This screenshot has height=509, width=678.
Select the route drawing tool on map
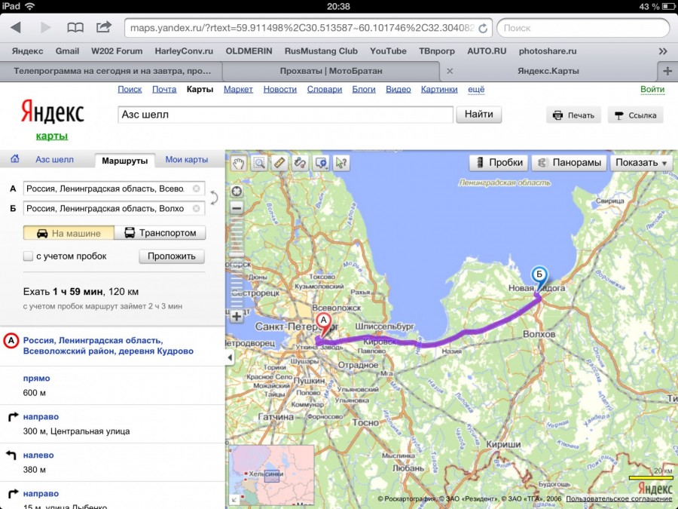pos(300,163)
